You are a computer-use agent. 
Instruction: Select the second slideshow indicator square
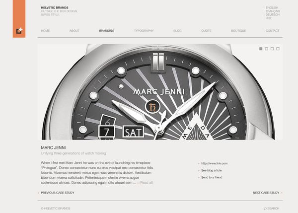[266, 49]
